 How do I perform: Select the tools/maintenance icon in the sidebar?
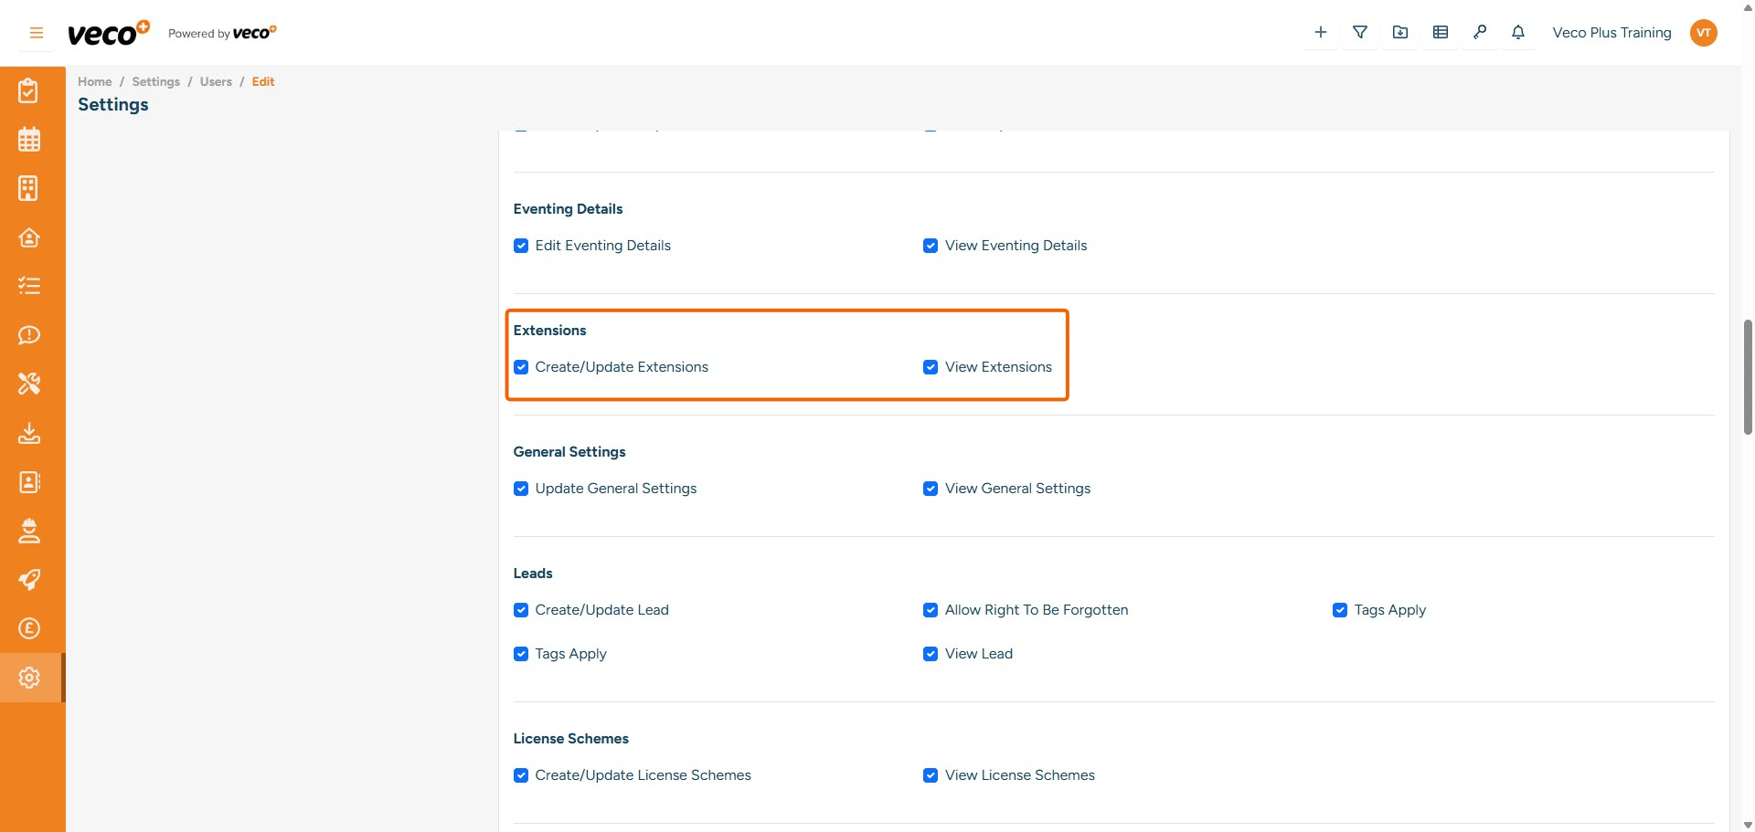[x=30, y=384]
